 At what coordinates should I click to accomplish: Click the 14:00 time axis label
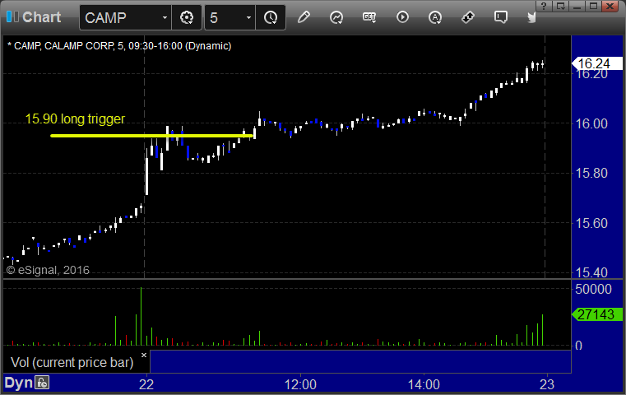[x=424, y=384]
